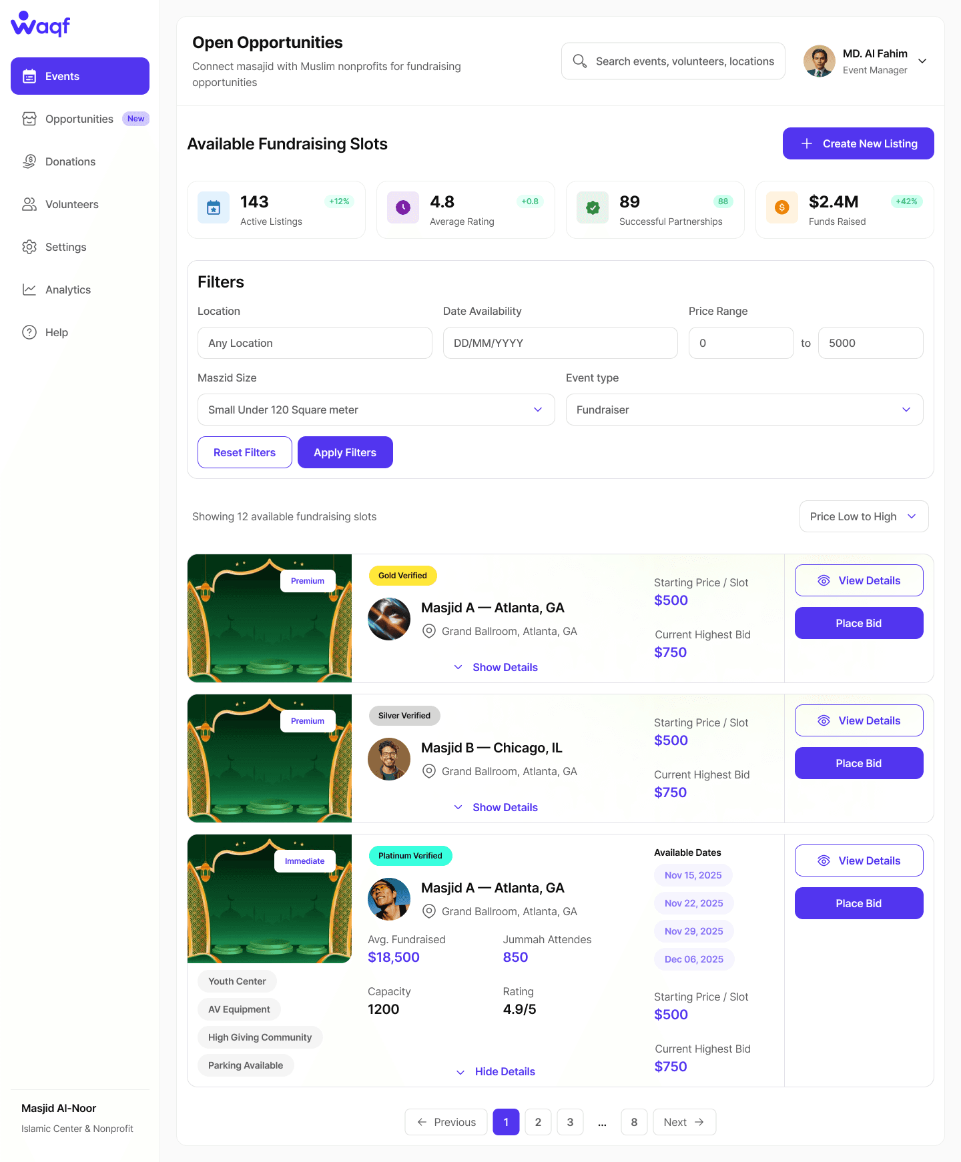Place Bid on Platinum Verified listing

(859, 903)
